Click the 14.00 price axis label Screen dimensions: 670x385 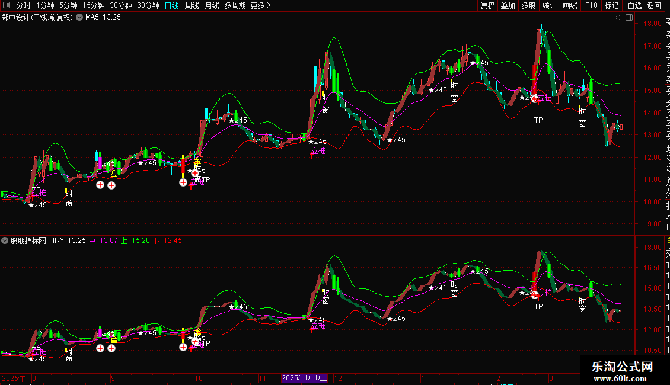(x=653, y=113)
